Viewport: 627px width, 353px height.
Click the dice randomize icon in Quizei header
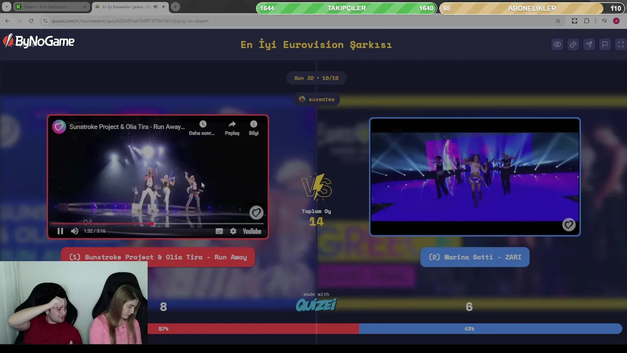pyautogui.click(x=573, y=45)
